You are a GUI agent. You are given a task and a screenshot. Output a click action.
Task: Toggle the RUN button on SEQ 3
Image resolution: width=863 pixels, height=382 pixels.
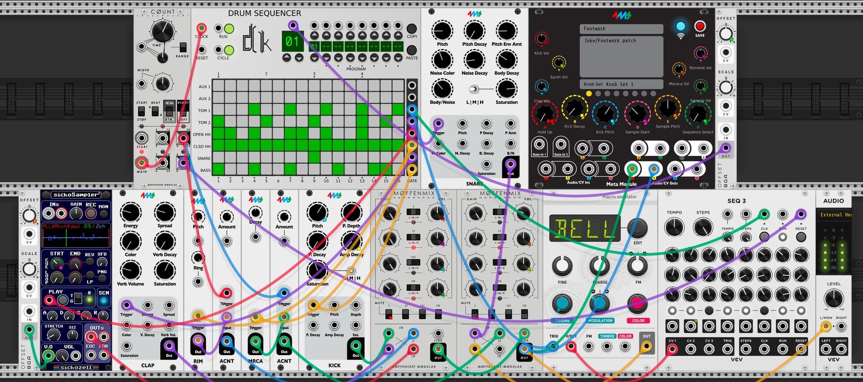point(783,237)
